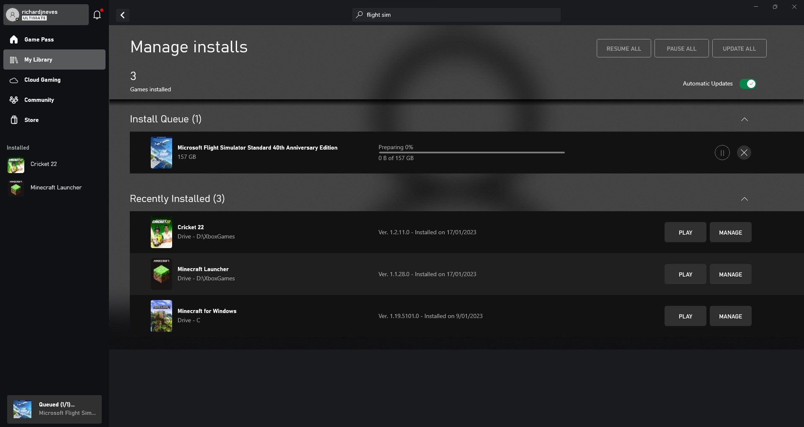Click Microsoft Flight Simulator title text

tap(257, 148)
